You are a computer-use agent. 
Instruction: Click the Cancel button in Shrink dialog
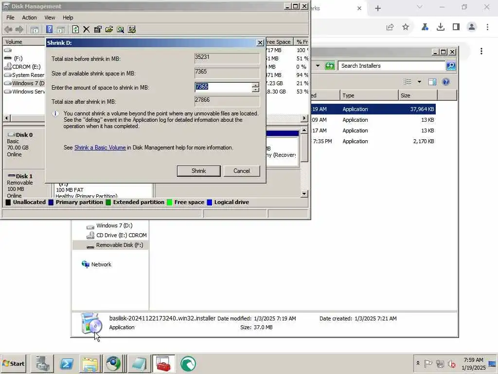(242, 171)
